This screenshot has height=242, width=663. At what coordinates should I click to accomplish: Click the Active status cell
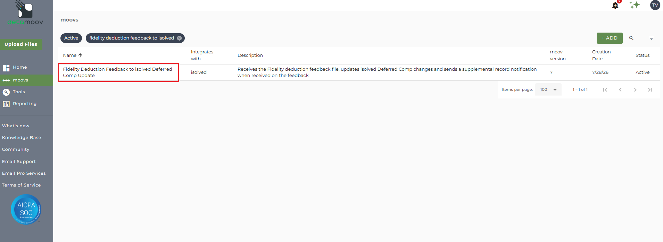pos(643,72)
